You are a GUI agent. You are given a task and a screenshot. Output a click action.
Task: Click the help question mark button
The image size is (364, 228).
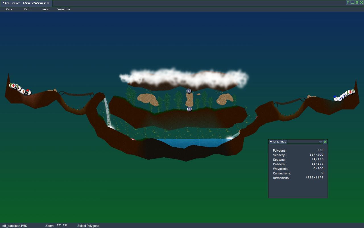coord(348,3)
